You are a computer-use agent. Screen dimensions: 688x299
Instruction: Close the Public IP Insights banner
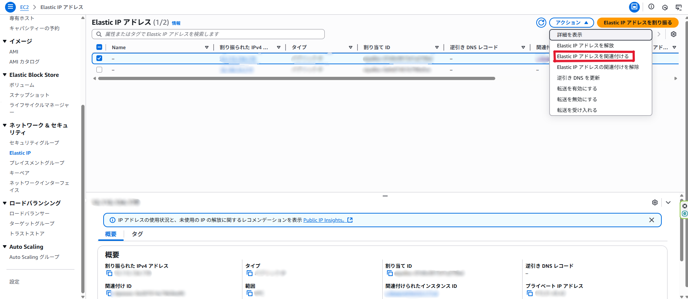652,220
